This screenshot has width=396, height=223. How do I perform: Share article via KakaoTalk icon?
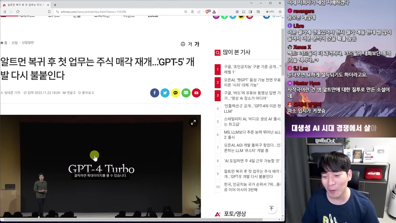click(x=176, y=93)
